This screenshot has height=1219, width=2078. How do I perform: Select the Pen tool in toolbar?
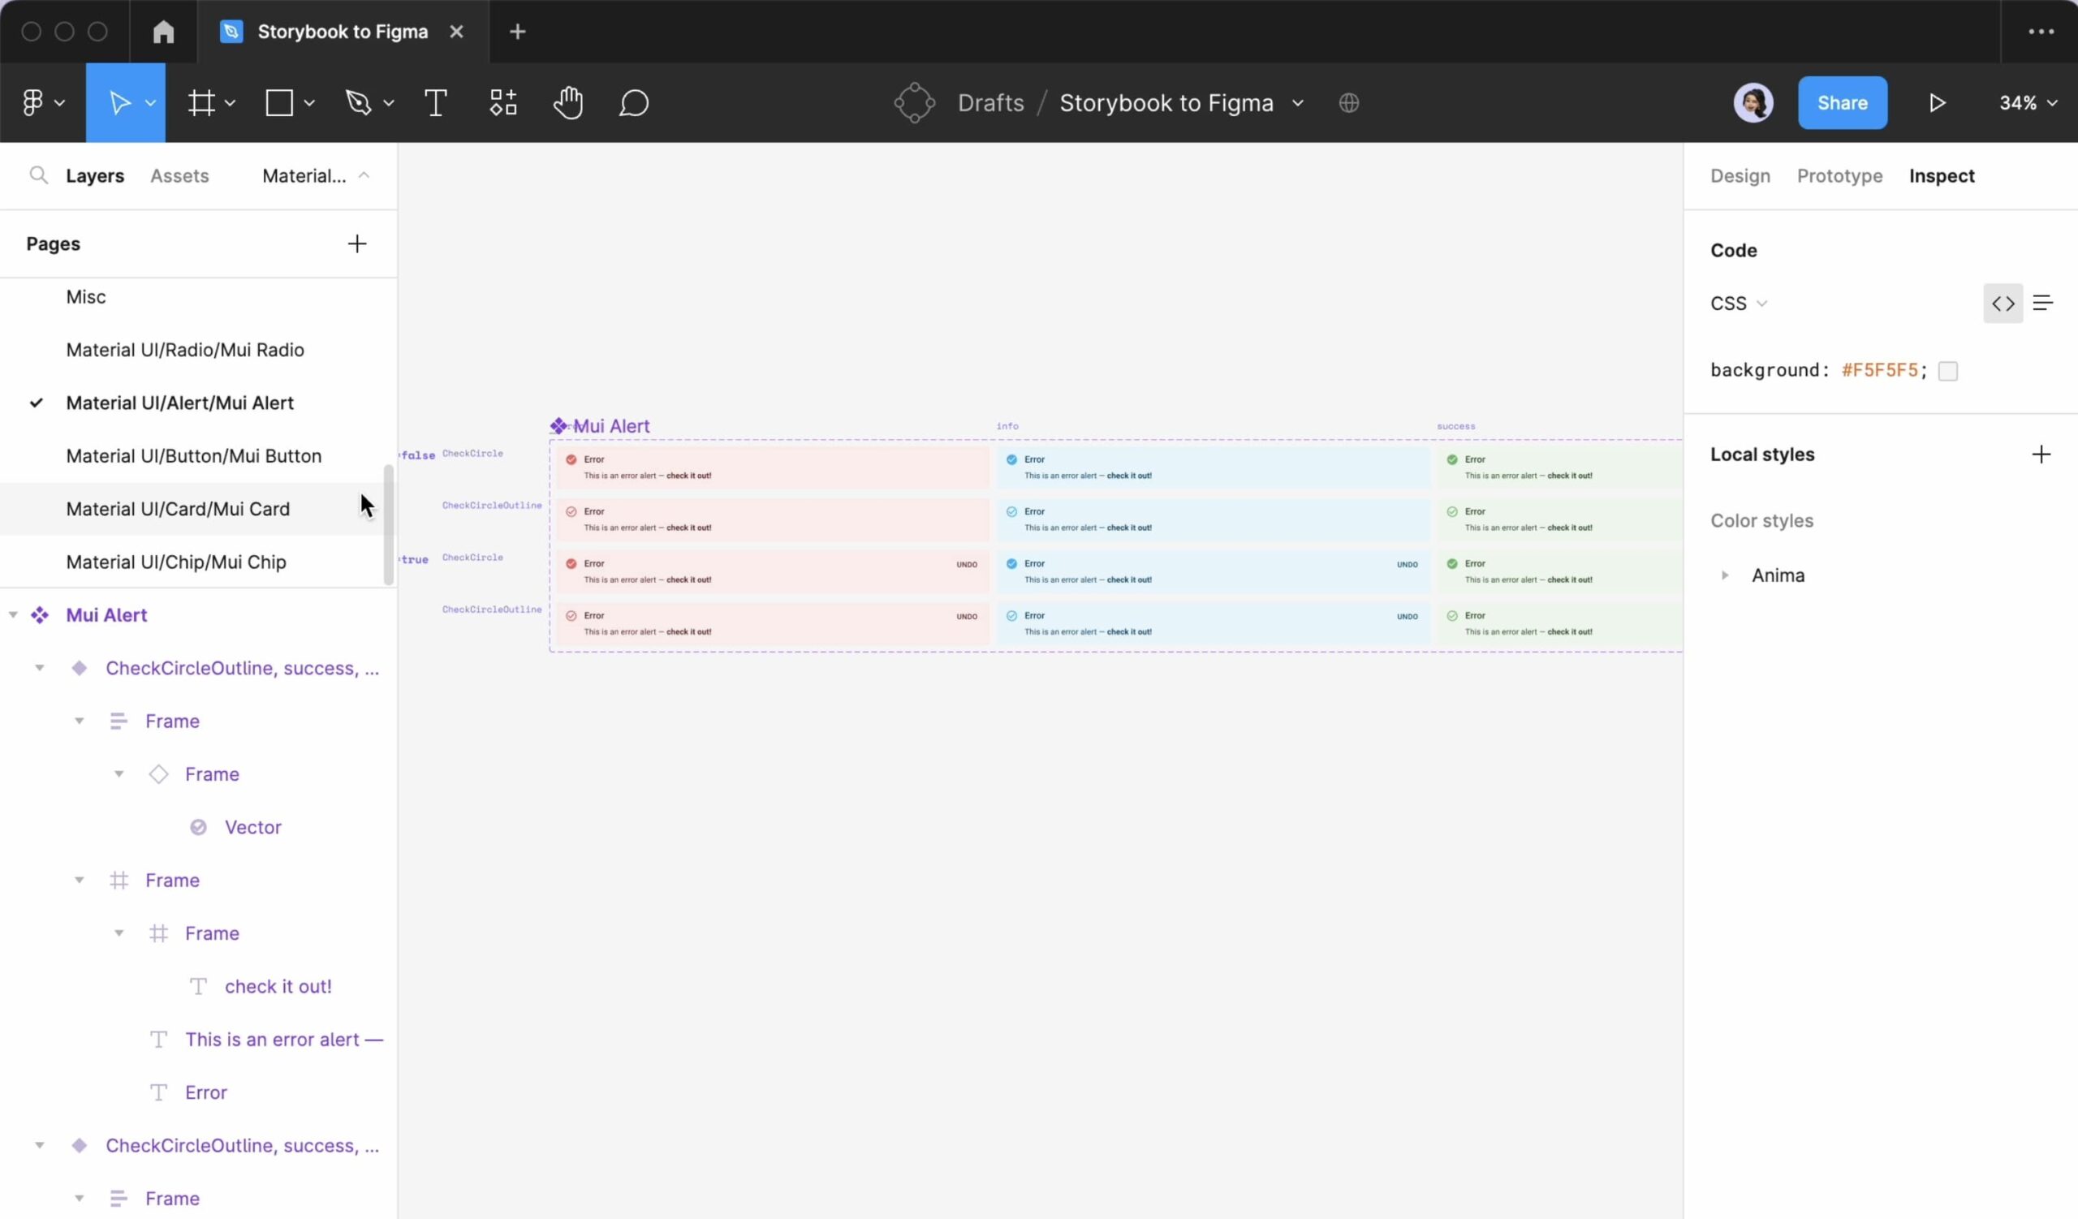click(366, 101)
